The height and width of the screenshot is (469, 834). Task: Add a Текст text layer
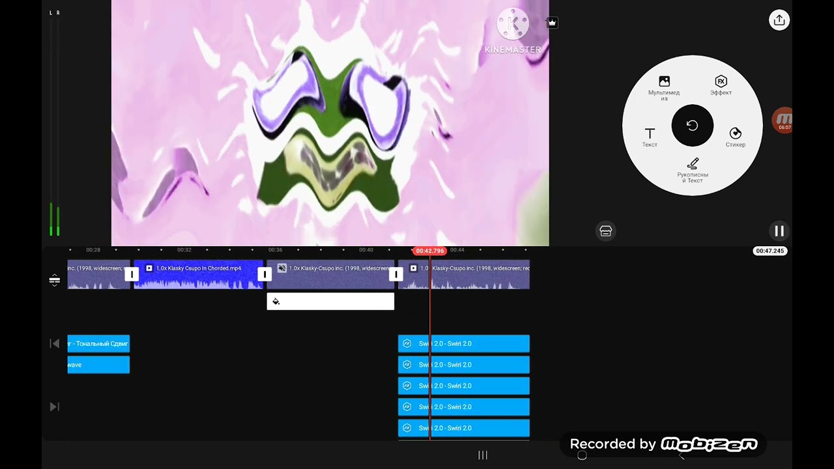pyautogui.click(x=650, y=137)
